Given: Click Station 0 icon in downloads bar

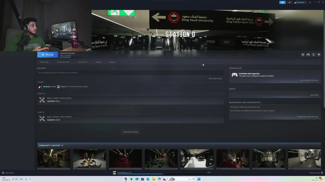Looking at the screenshot, I should [x=115, y=173].
